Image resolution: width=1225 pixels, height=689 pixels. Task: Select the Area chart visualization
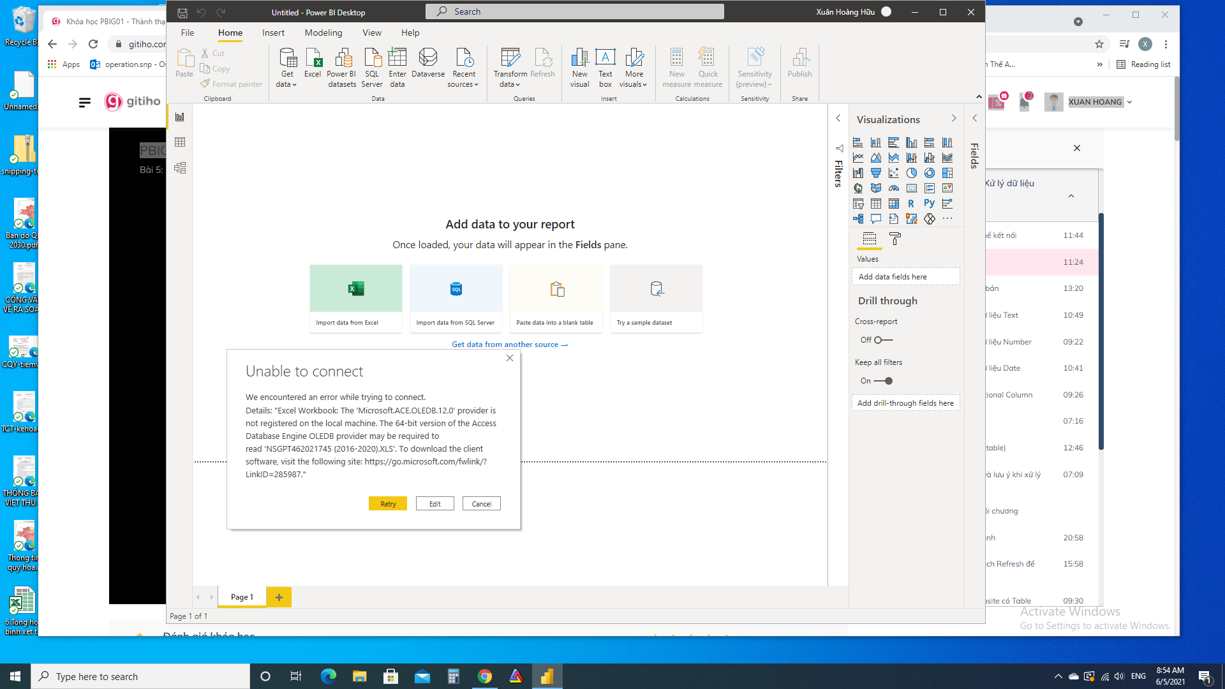pyautogui.click(x=876, y=158)
